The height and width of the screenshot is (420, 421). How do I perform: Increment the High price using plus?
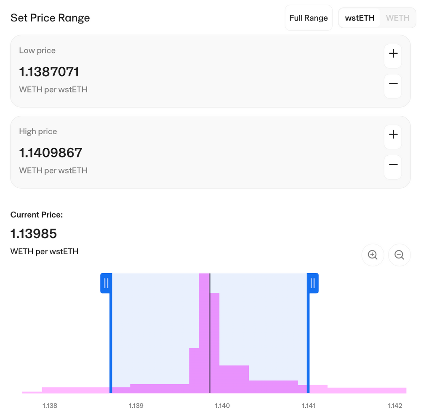coord(393,135)
